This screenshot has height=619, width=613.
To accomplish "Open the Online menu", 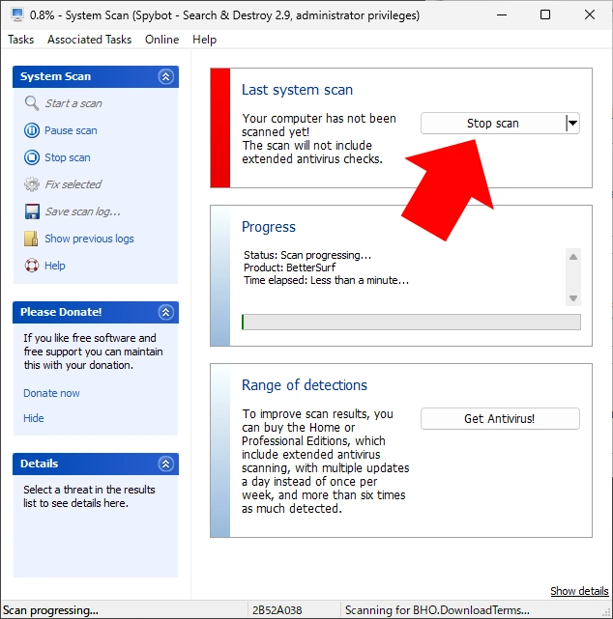I will [x=161, y=40].
